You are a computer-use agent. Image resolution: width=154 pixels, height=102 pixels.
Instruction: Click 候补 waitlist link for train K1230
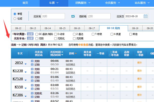click(x=140, y=71)
